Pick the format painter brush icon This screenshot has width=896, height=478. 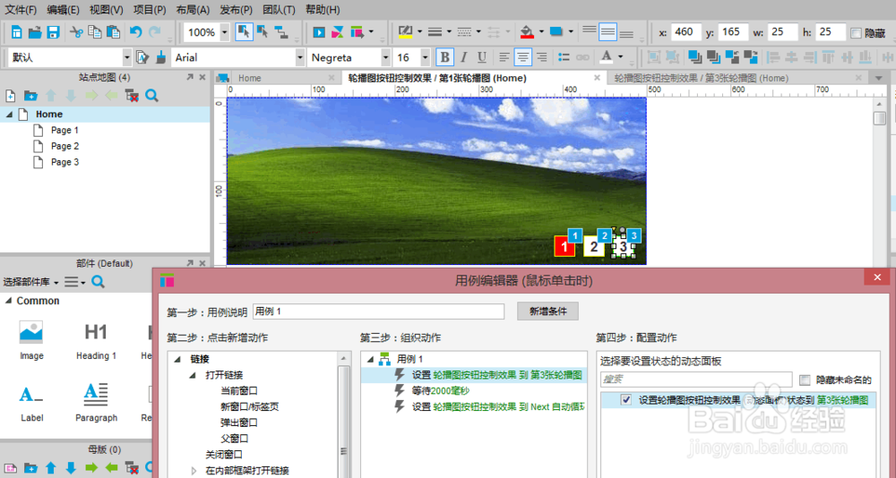tap(161, 57)
